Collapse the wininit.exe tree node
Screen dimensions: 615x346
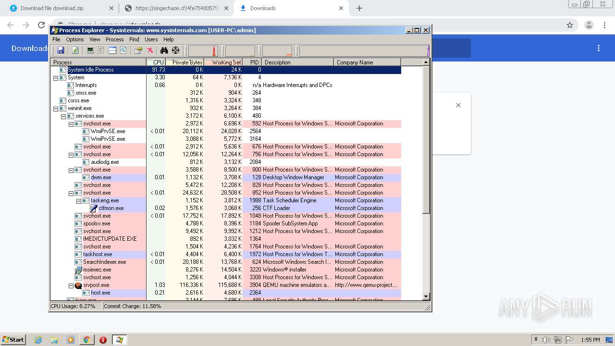56,108
